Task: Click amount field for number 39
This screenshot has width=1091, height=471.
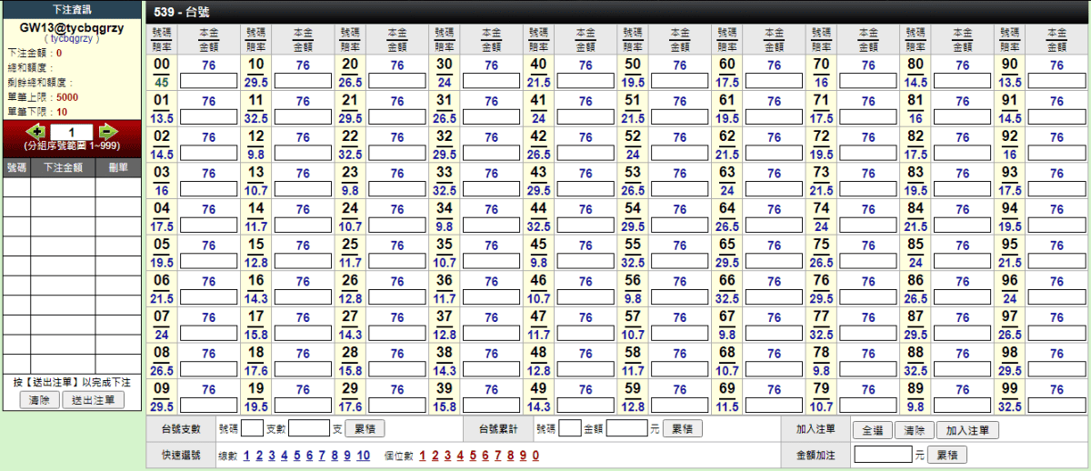Action: pyautogui.click(x=492, y=406)
